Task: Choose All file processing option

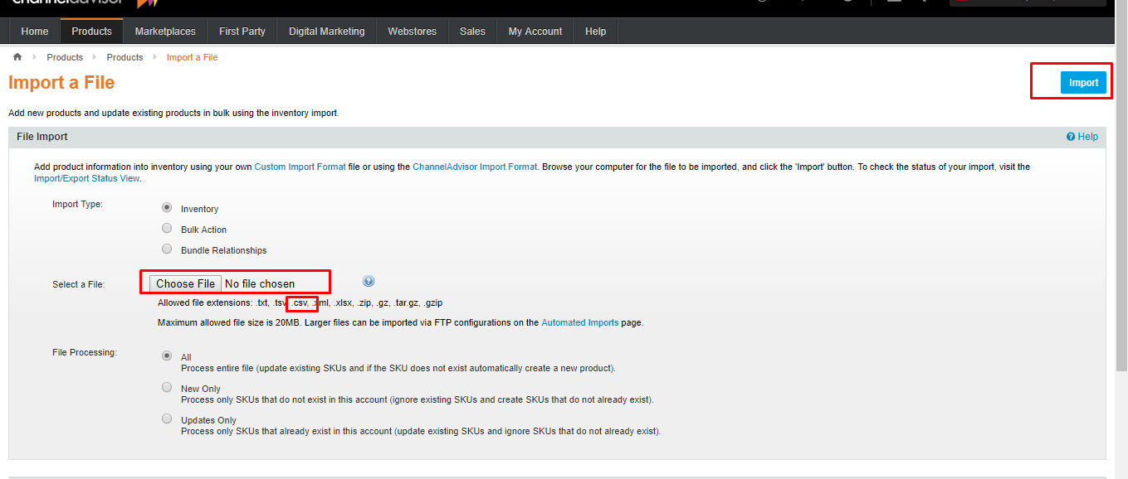Action: coord(167,356)
